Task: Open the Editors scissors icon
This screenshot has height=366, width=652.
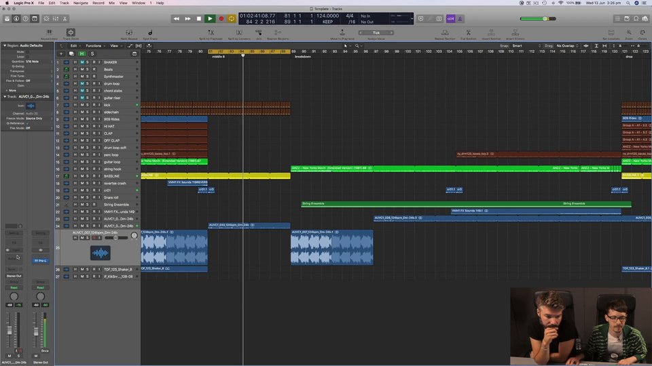Action: (x=65, y=19)
